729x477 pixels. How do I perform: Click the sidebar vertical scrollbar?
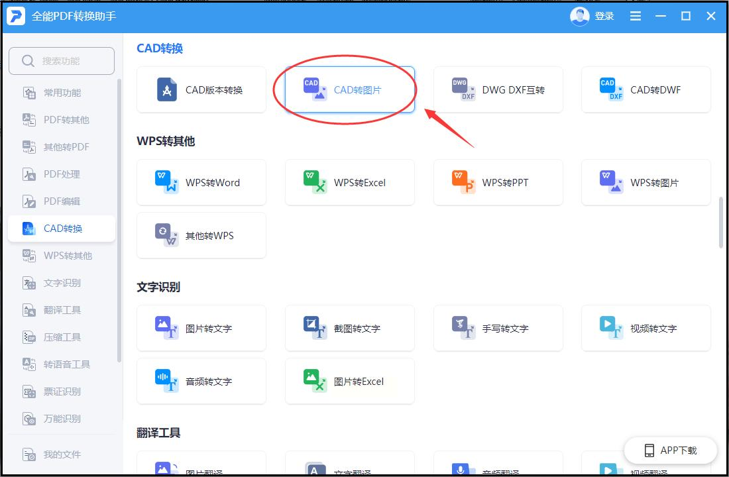tap(119, 221)
